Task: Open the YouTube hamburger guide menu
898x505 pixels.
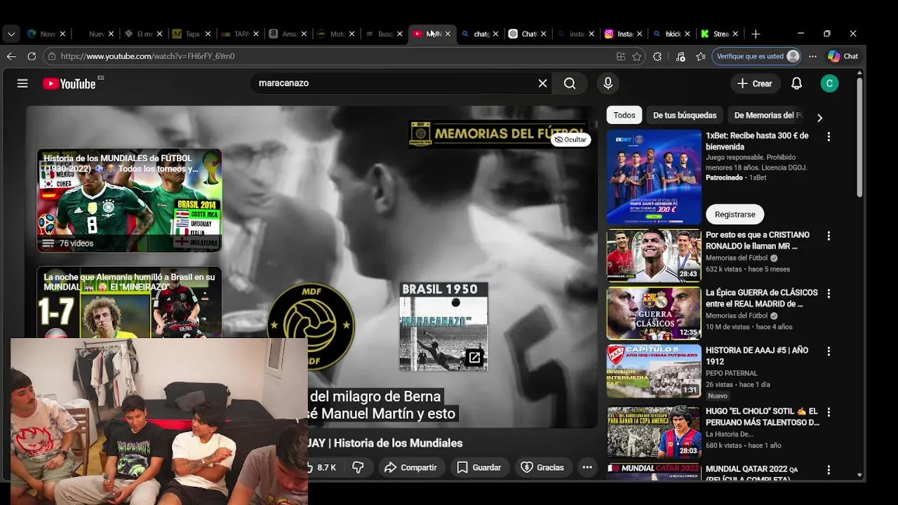Action: [22, 83]
